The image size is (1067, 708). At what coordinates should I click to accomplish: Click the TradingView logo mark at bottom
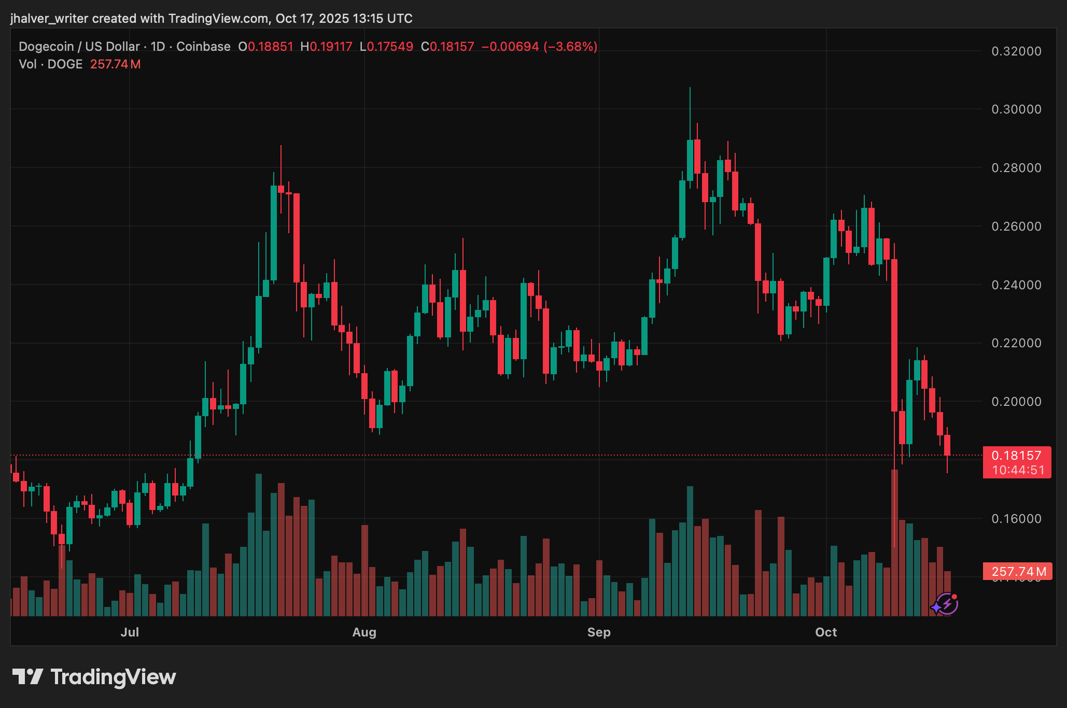[x=27, y=676]
